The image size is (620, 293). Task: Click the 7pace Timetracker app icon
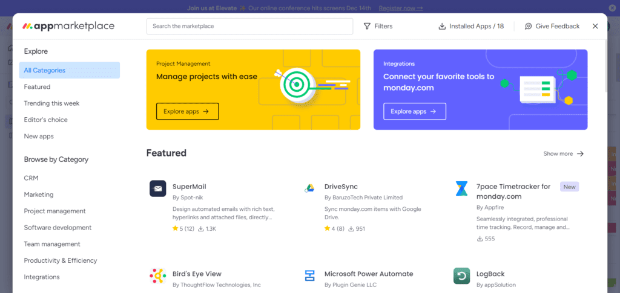(461, 188)
